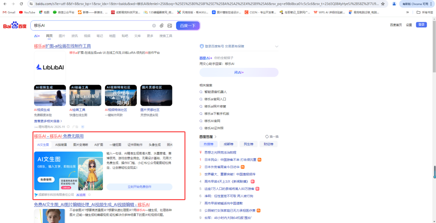Expand 百度热搜 arrow
Screen dimensions: 436x223
coord(216,137)
